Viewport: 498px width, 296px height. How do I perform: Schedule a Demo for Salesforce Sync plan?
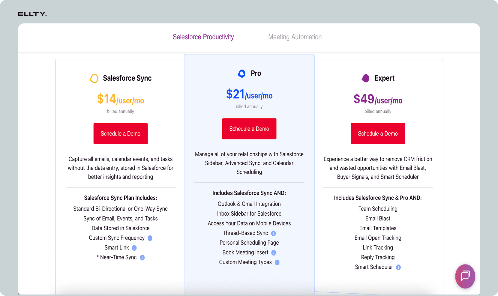coord(121,133)
